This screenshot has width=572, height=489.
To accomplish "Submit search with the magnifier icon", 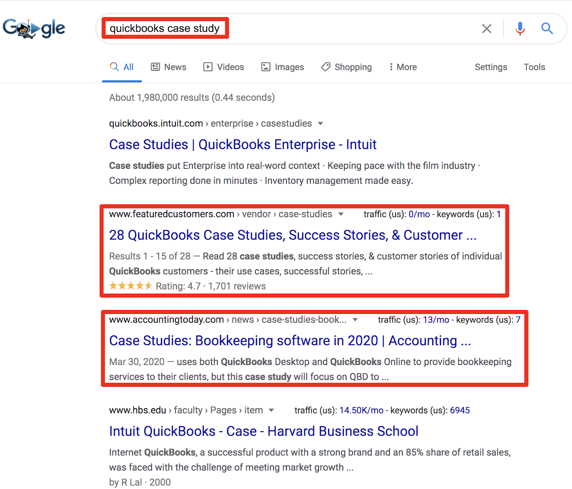I will 547,28.
